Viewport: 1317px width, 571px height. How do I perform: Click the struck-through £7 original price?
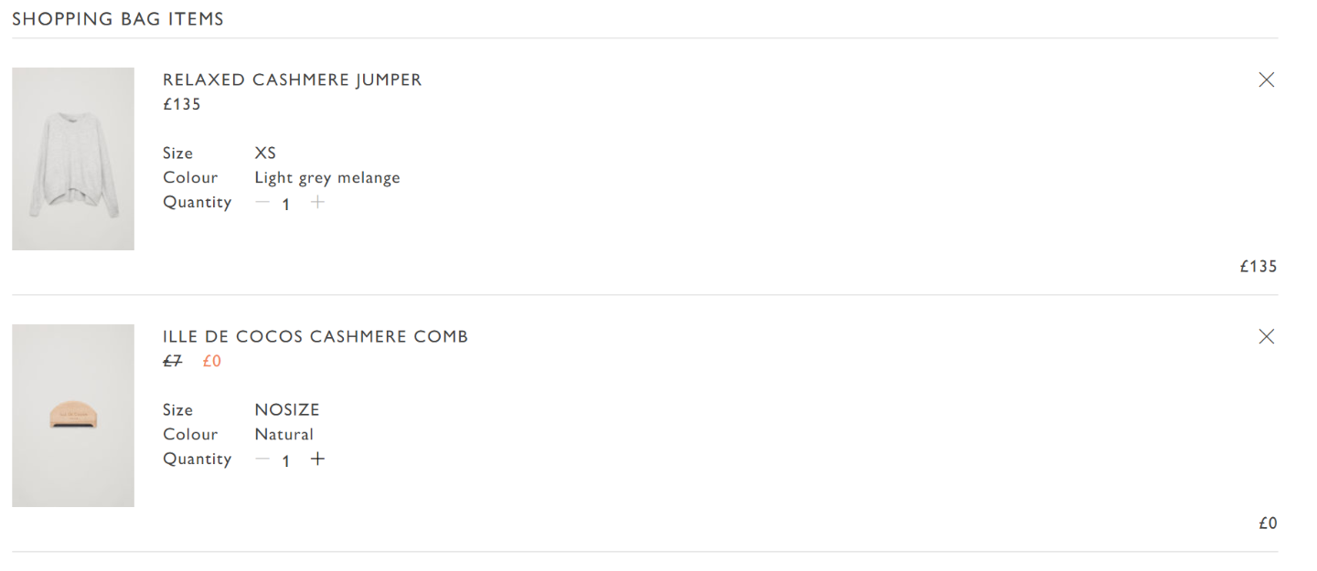coord(173,361)
